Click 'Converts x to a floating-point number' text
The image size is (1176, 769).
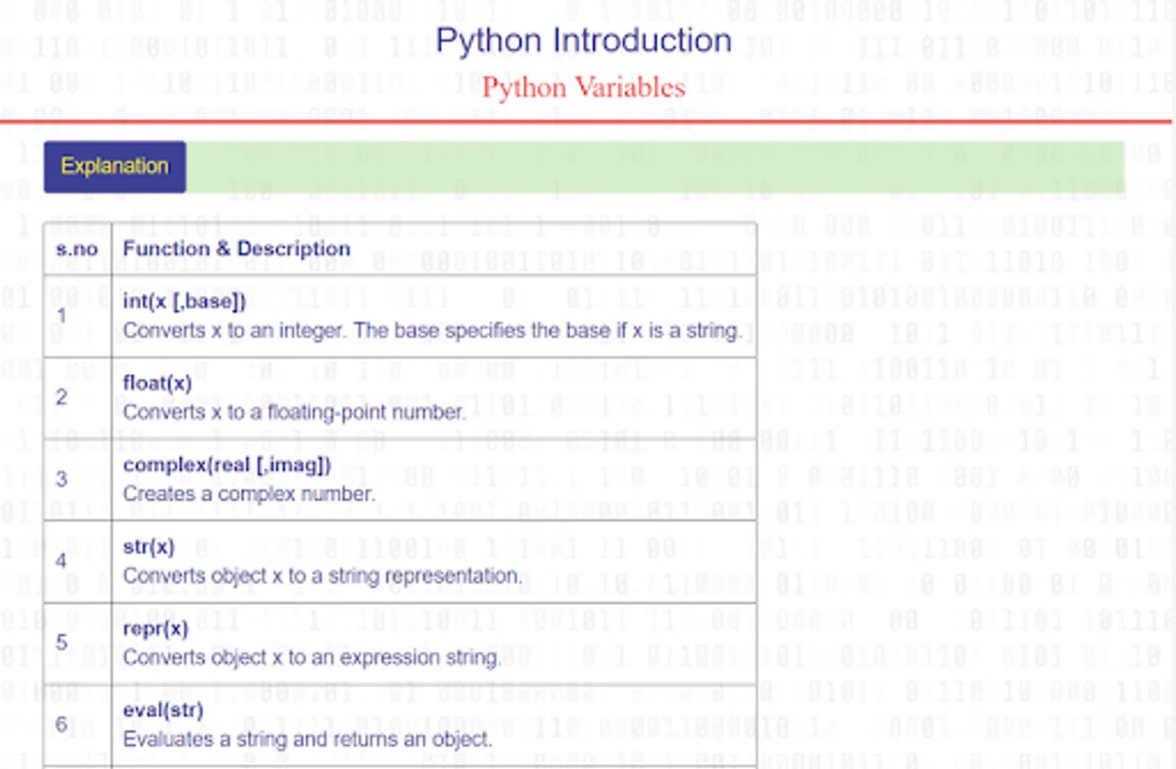[x=295, y=412]
